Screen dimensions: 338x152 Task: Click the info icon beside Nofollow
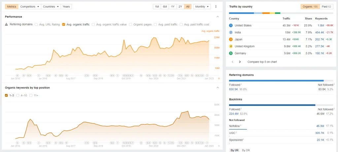[241, 125]
